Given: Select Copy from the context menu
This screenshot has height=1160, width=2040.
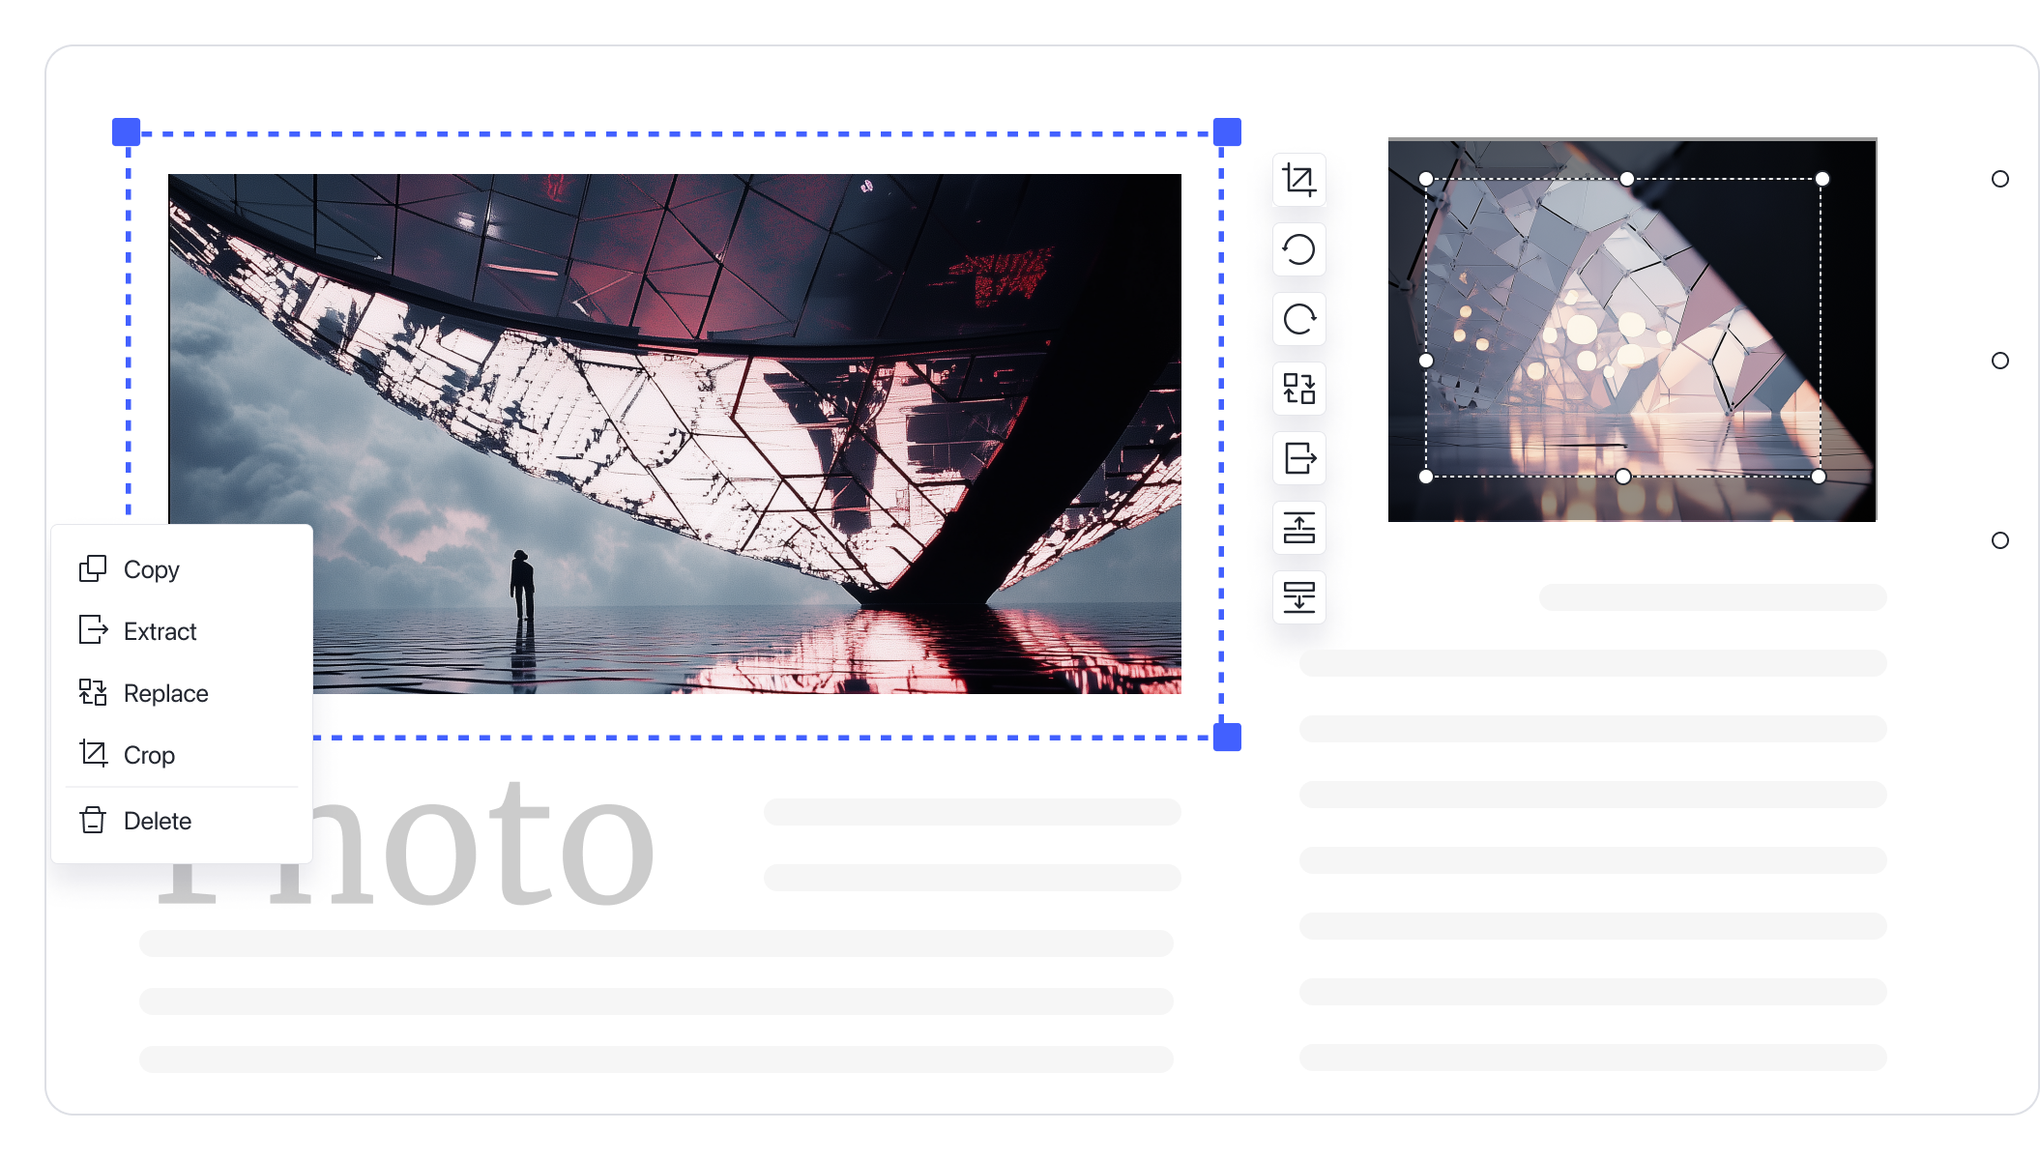Looking at the screenshot, I should point(152,568).
